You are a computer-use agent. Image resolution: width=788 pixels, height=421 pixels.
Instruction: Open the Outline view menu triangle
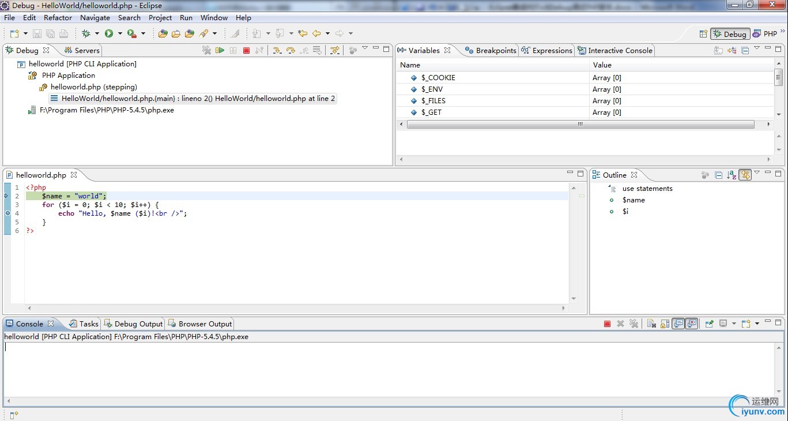(757, 173)
